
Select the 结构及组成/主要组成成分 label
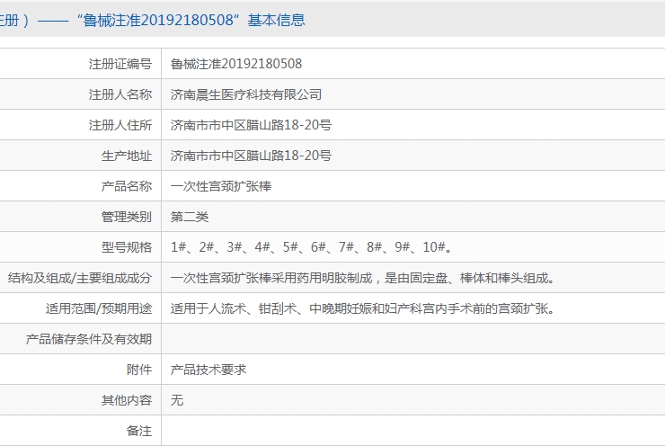click(x=80, y=278)
